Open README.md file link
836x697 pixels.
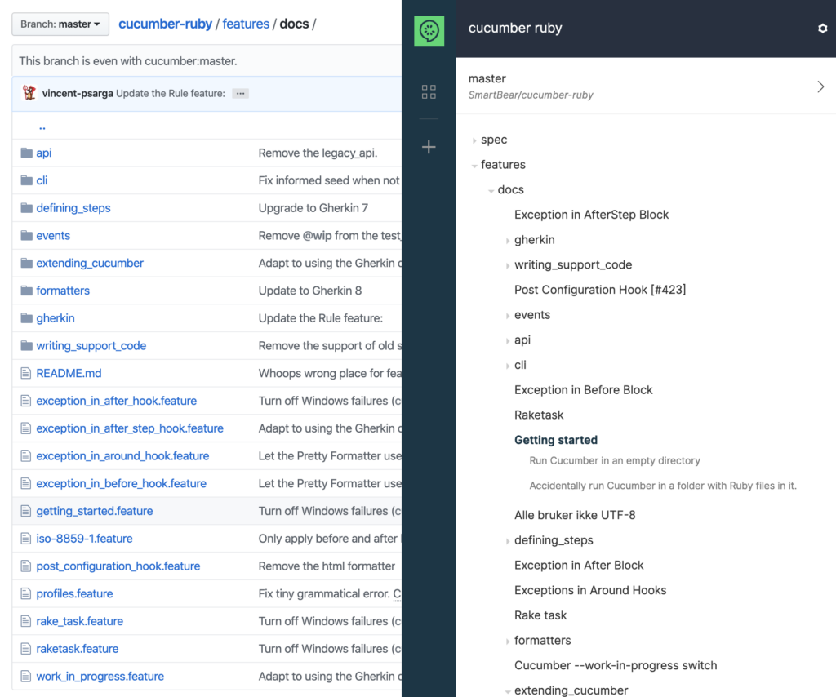(x=69, y=373)
